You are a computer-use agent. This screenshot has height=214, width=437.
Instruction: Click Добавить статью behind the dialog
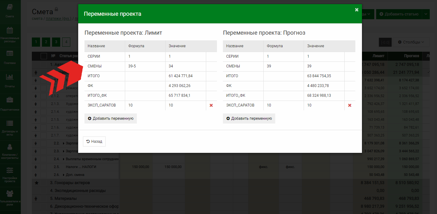tap(399, 14)
